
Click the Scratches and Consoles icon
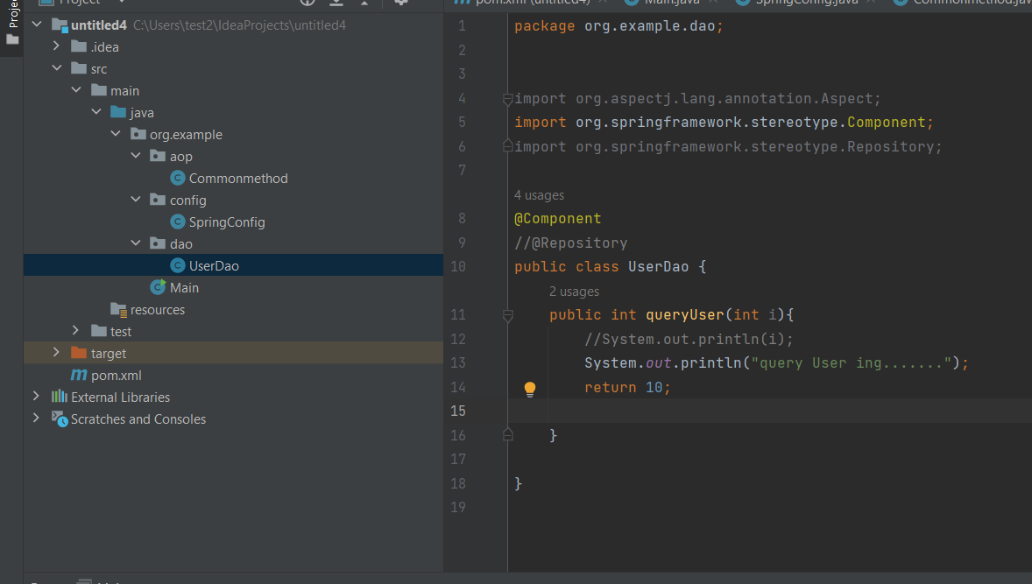pyautogui.click(x=60, y=419)
